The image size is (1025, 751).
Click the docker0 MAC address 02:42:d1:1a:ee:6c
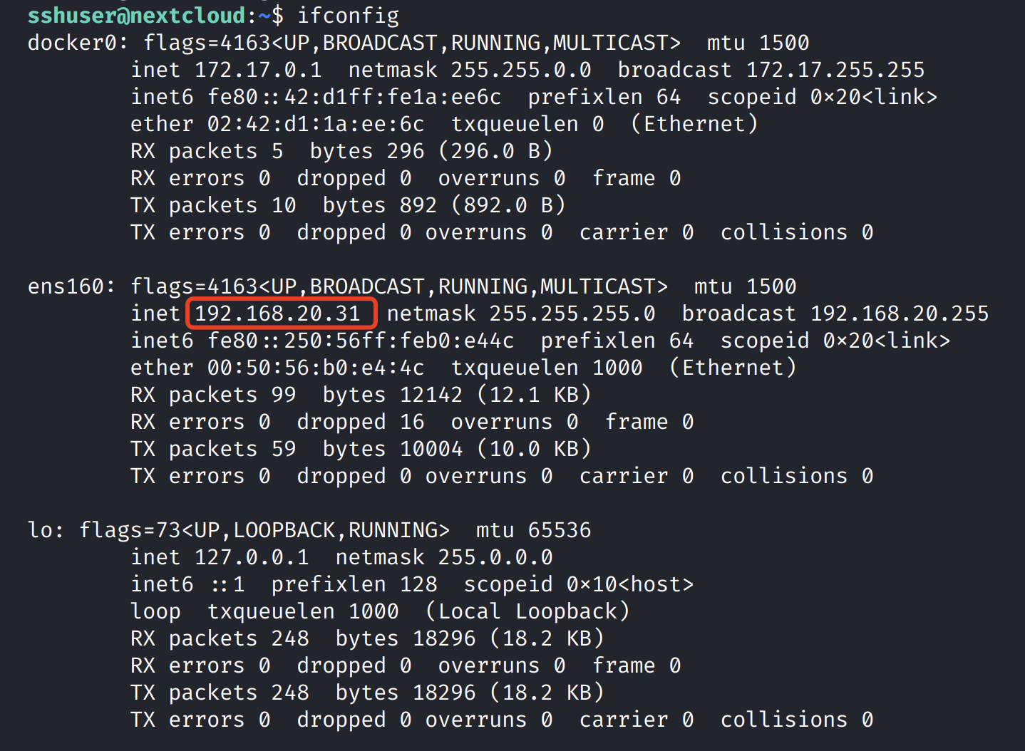(x=316, y=124)
